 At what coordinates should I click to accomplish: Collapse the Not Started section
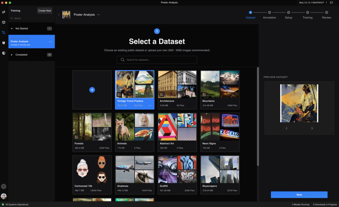12,28
